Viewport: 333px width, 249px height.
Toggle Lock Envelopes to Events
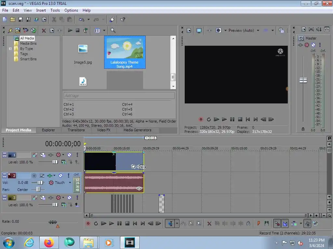[307, 223]
